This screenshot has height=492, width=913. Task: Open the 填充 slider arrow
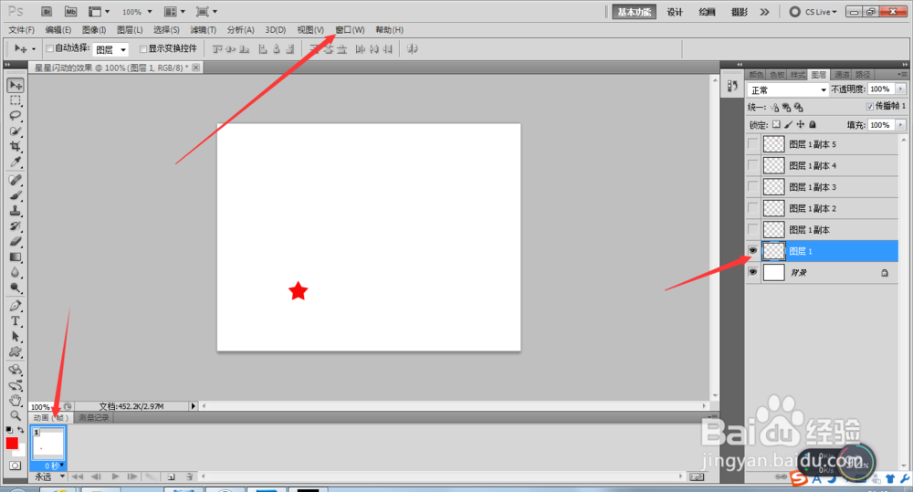click(901, 125)
